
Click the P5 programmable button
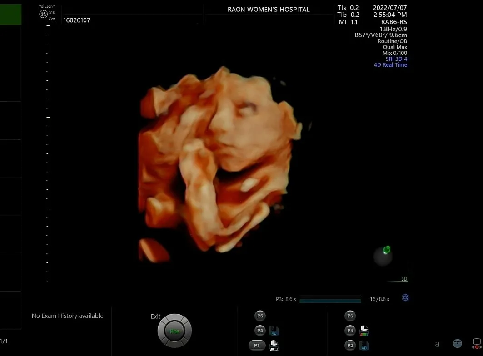click(x=260, y=316)
